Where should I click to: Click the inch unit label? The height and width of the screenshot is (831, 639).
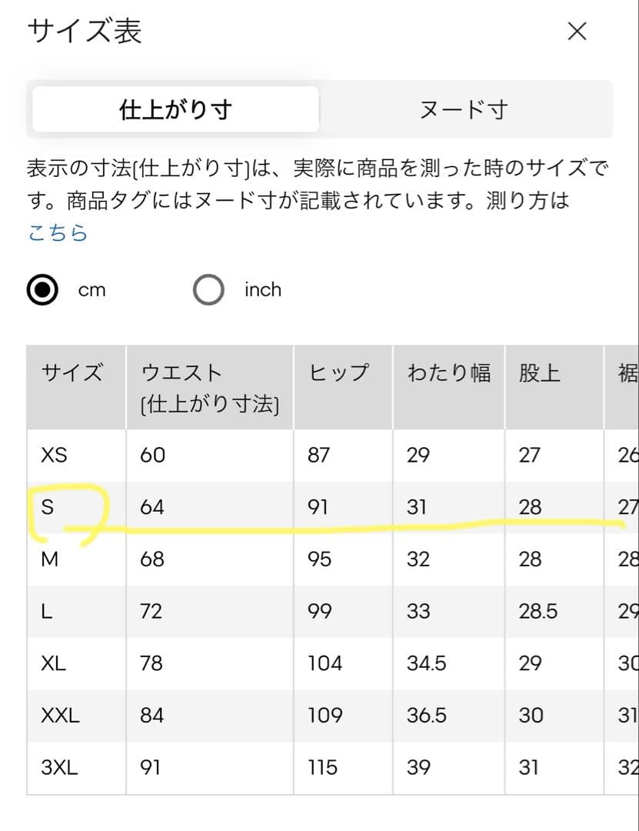pyautogui.click(x=263, y=289)
